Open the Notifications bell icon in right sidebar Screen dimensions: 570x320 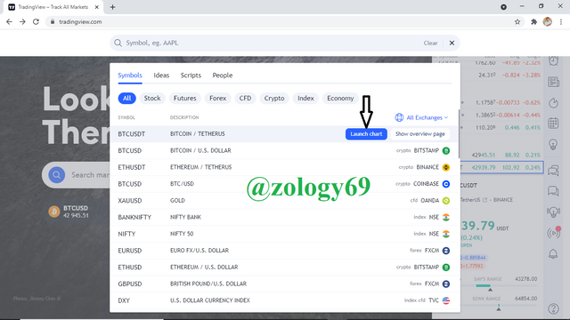(x=554, y=254)
